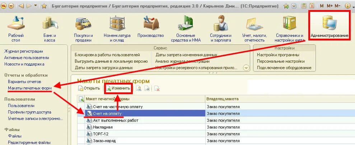355x145 pixels.
Task: Click template icon next to Накладная
Action: click(x=89, y=127)
